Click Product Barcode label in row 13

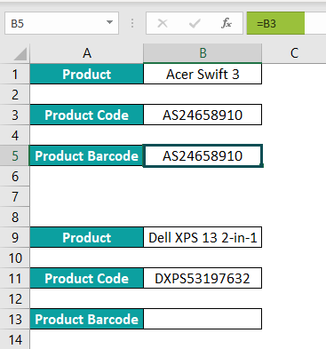coord(86,319)
